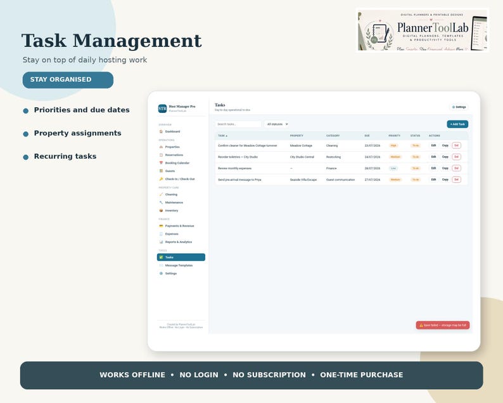Sort by the Property column header

click(296, 136)
